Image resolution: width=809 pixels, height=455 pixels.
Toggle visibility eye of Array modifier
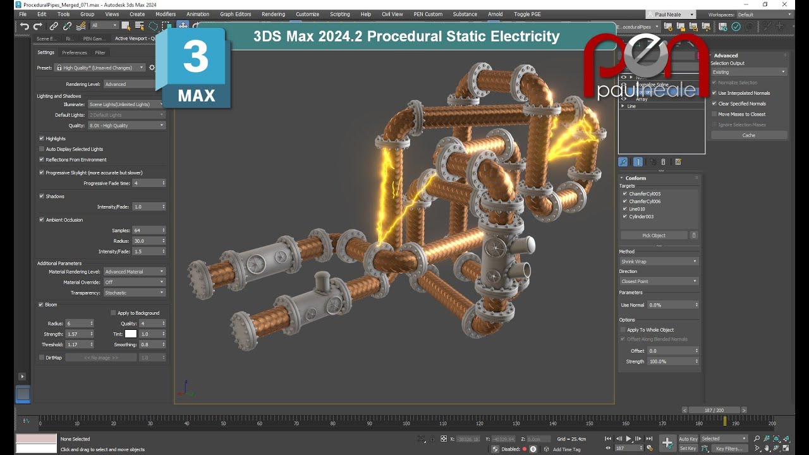coord(624,99)
